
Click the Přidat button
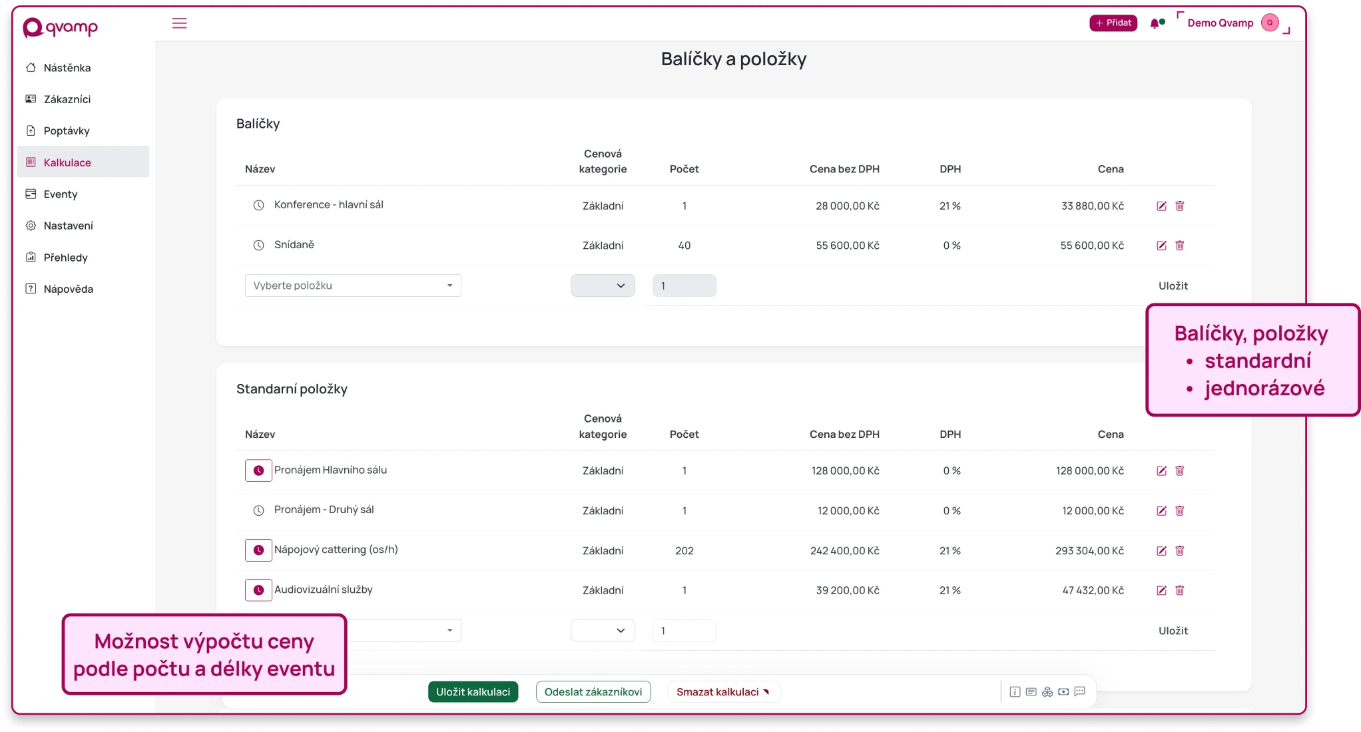1113,23
